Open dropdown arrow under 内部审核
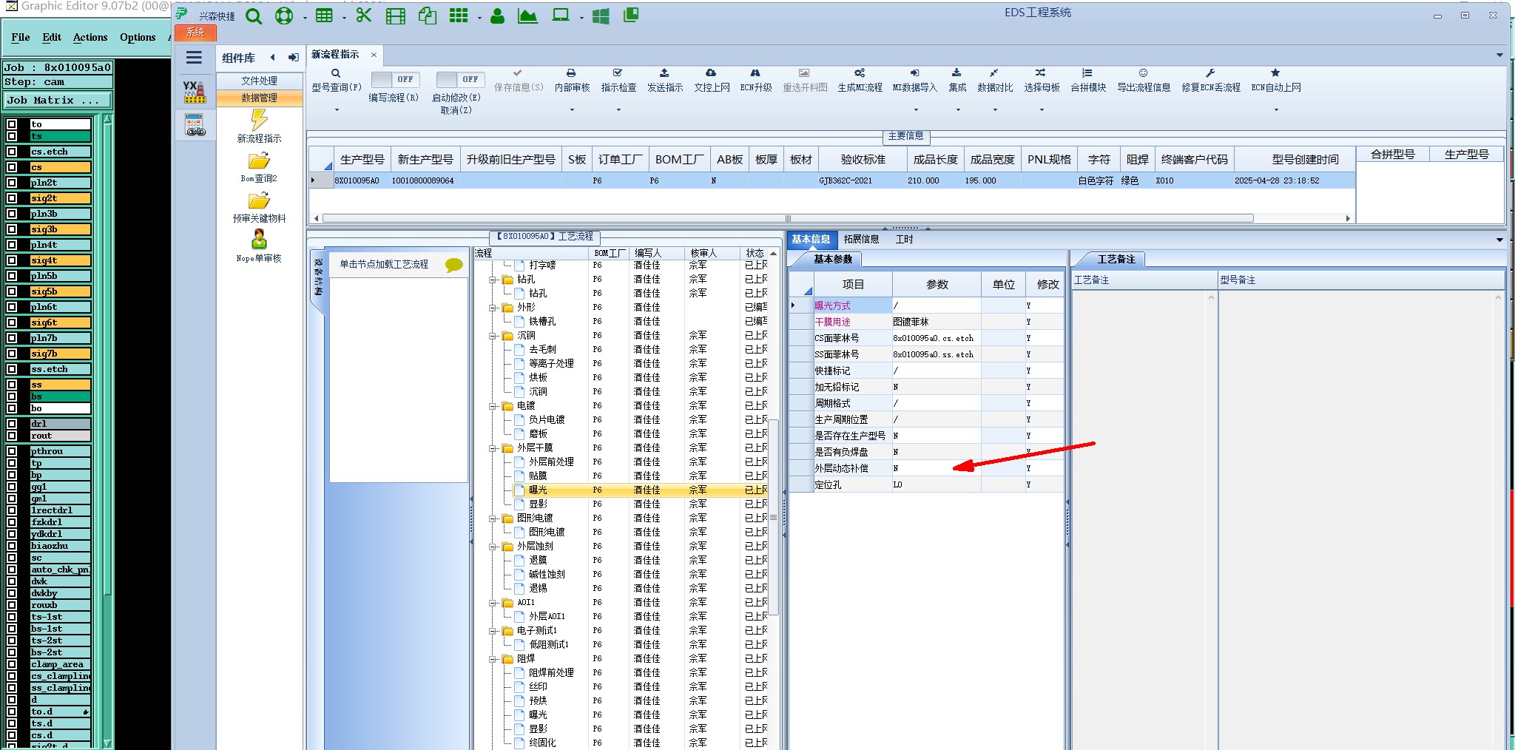1515x750 pixels. click(572, 110)
